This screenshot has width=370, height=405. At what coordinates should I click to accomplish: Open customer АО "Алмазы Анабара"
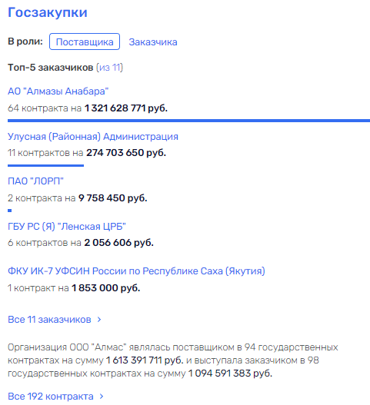pos(58,91)
